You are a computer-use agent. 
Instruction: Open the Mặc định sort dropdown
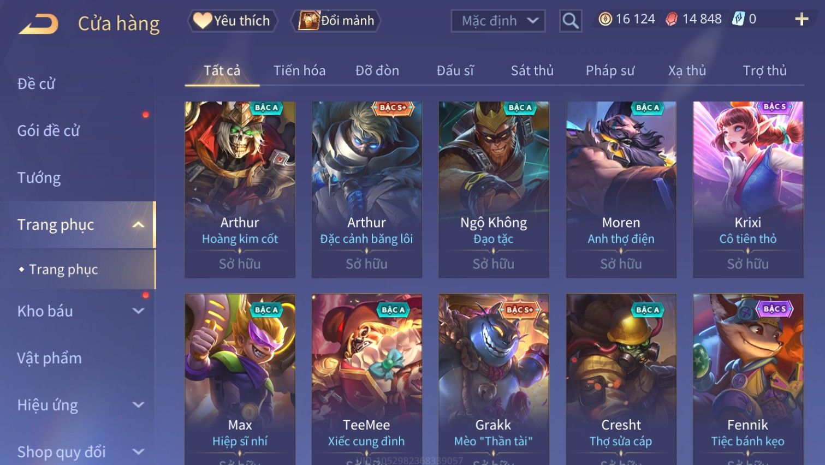[x=498, y=21]
